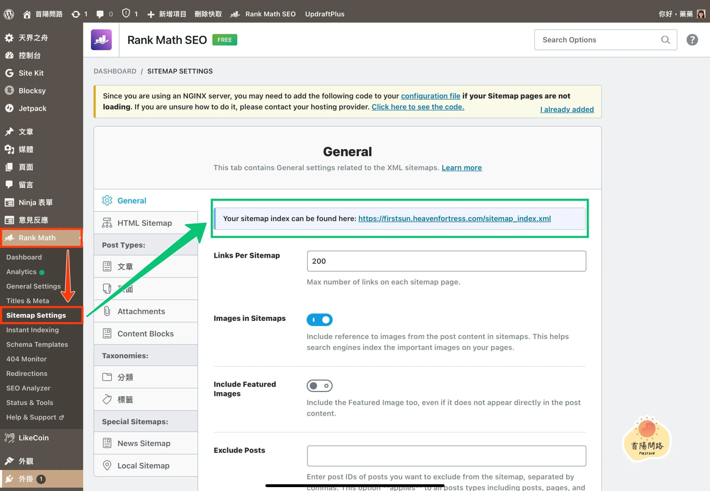
Task: Select the News Sitemap tab
Action: (x=144, y=443)
